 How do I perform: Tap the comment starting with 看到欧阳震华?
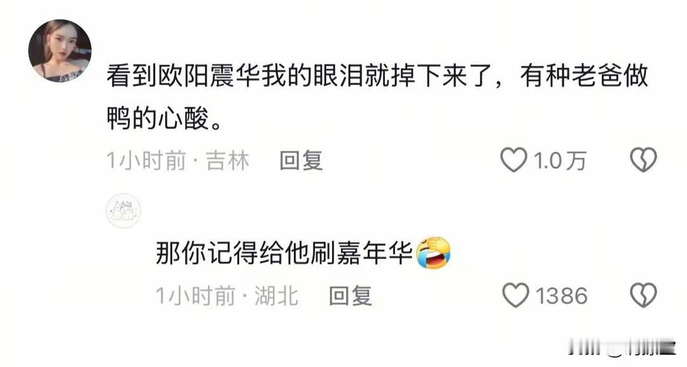377,97
